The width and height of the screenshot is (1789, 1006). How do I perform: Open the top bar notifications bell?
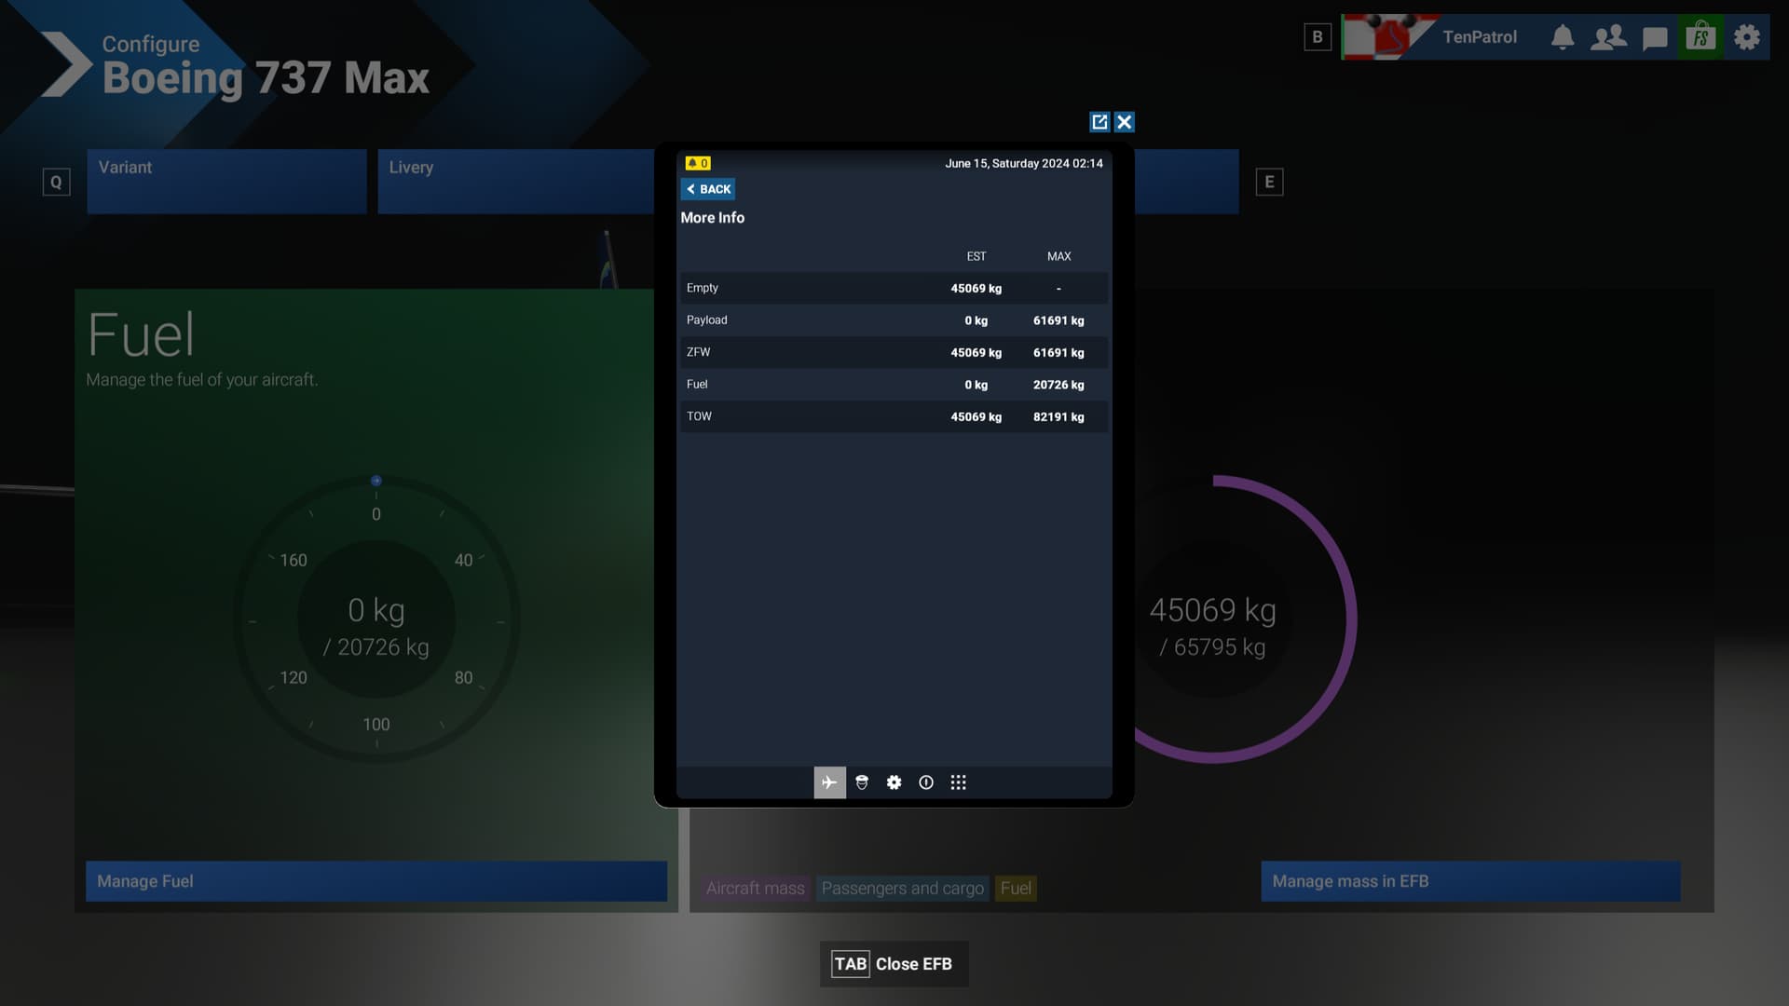click(x=1563, y=37)
